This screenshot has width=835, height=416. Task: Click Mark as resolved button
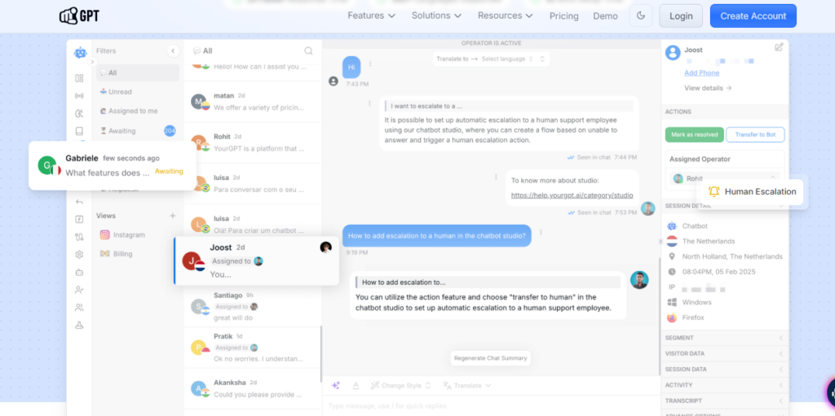(695, 134)
